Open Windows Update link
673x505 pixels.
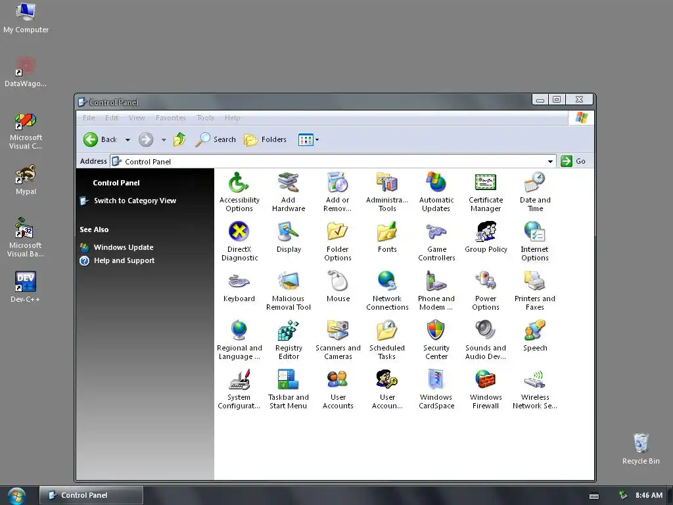tap(123, 247)
